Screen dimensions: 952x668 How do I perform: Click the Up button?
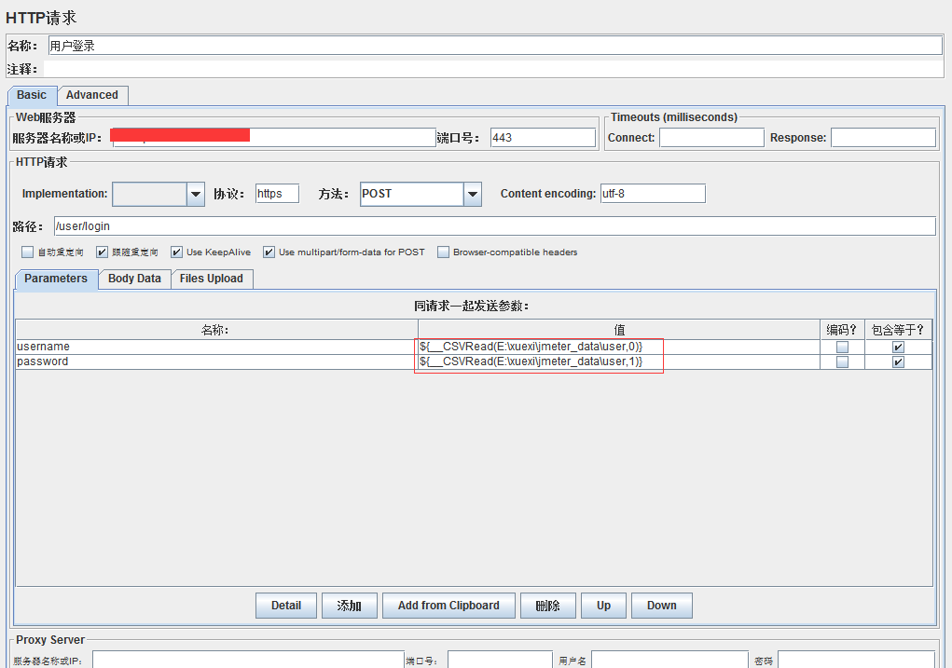[x=603, y=606]
